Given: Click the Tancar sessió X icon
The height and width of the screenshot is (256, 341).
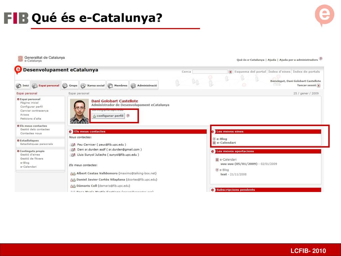Looking at the screenshot, I should point(319,86).
